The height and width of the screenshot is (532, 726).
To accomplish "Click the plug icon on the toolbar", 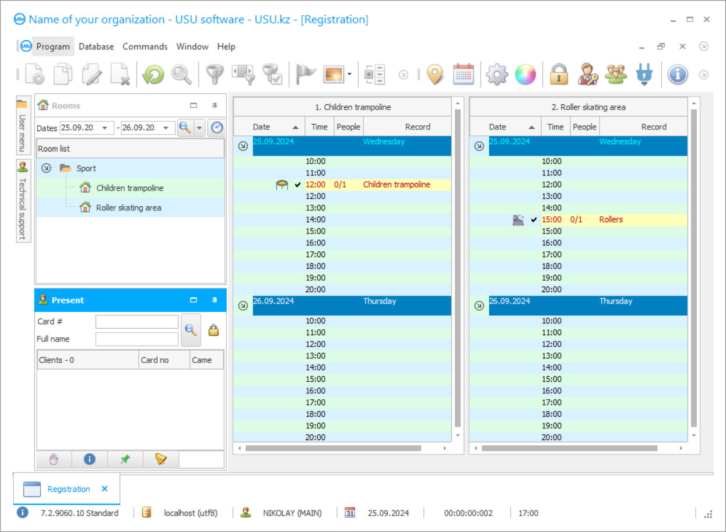I will (644, 74).
